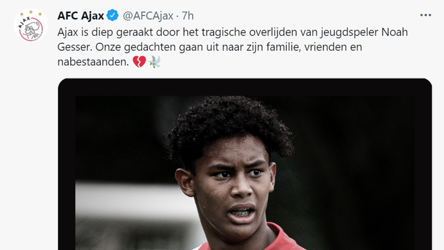Click the tweet text starting 'Ajax is diep'
Viewport: 444px width, 250px height.
click(x=233, y=47)
